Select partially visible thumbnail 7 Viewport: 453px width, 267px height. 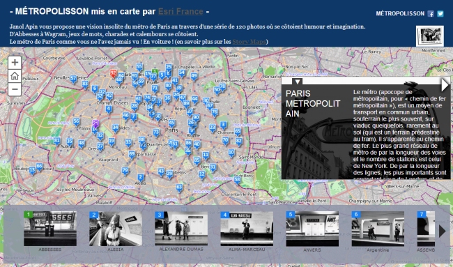coord(426,229)
